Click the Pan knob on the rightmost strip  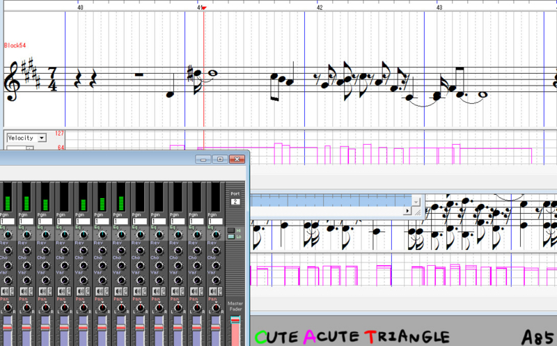pos(216,308)
